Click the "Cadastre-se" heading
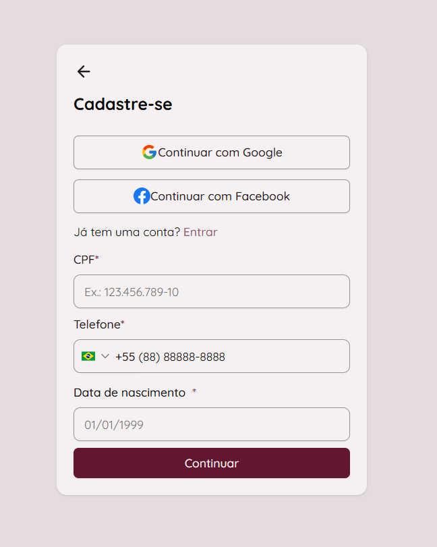The width and height of the screenshot is (437, 547). tap(123, 105)
